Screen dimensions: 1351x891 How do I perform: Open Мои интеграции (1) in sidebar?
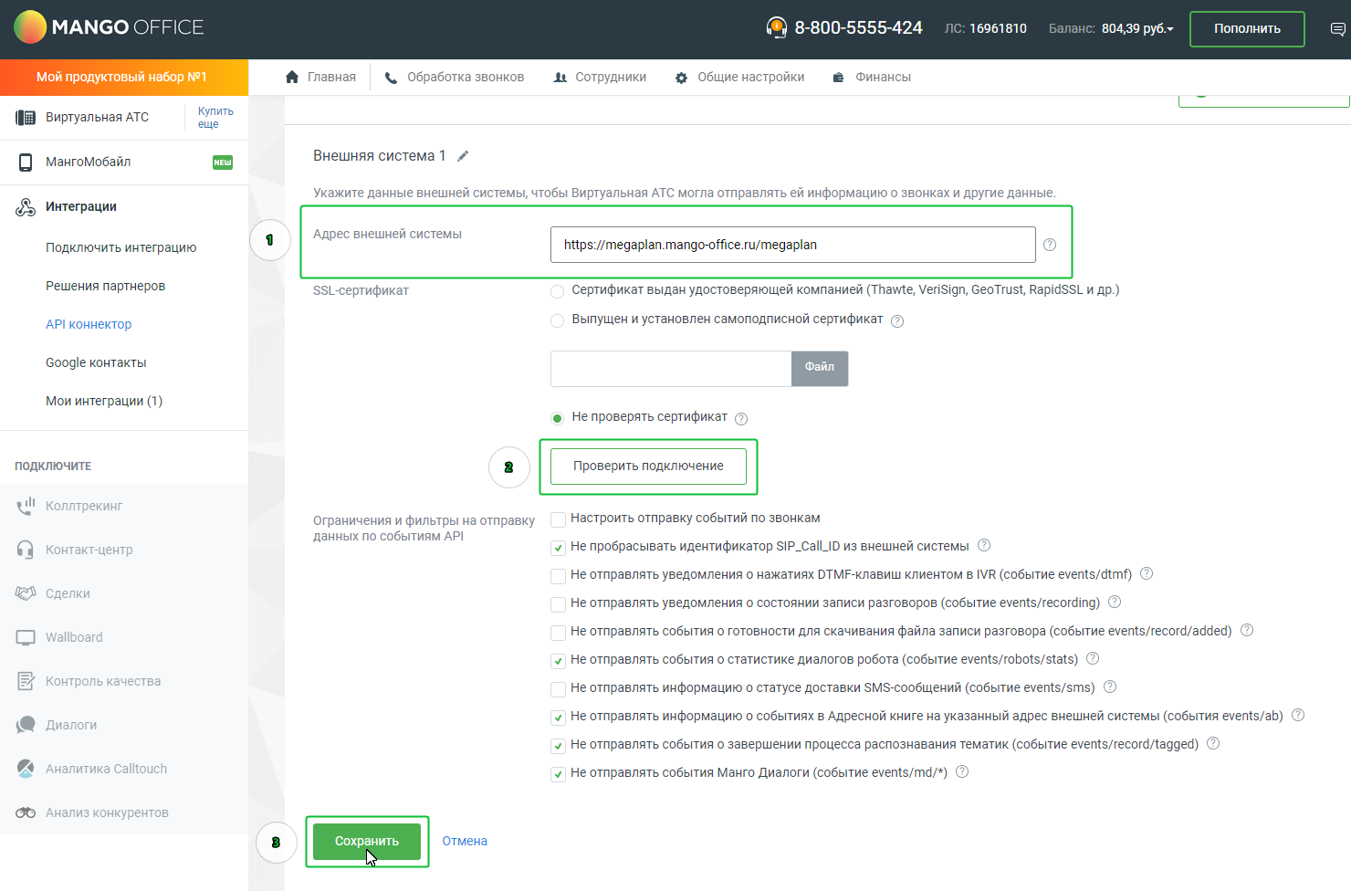point(104,401)
